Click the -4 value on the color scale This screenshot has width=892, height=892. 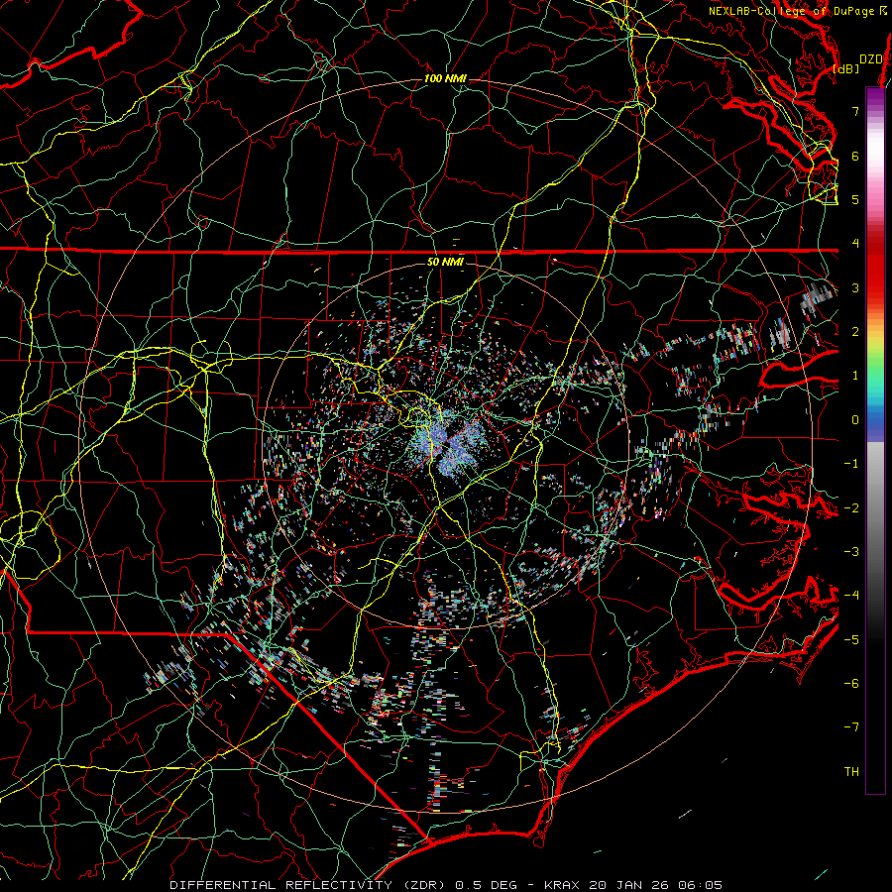pyautogui.click(x=851, y=596)
